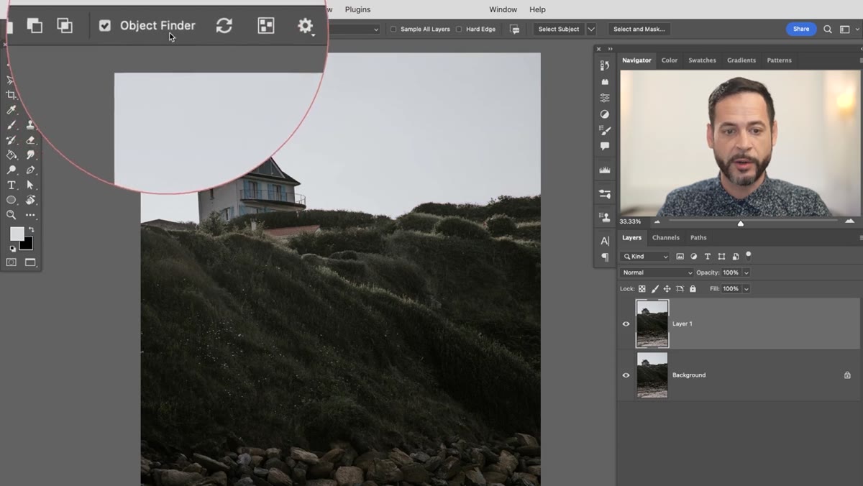Open the Histogram panel icon
The image size is (863, 486).
(605, 170)
